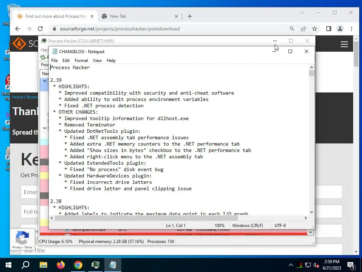Open the Windows Start menu
The height and width of the screenshot is (272, 362).
tap(8, 265)
